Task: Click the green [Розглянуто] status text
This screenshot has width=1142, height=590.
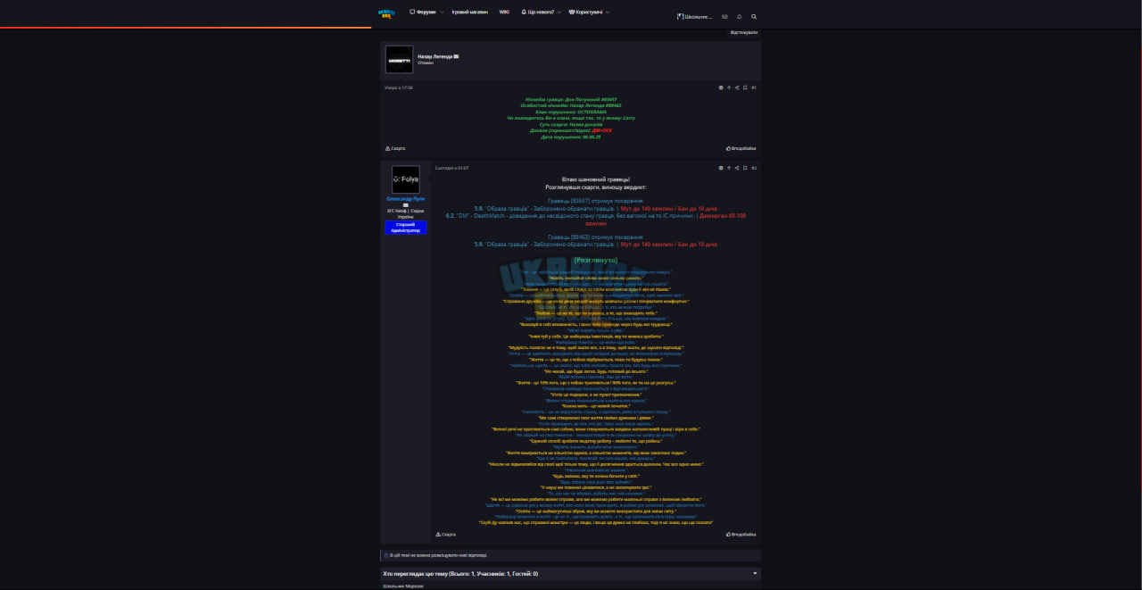Action: pos(596,260)
